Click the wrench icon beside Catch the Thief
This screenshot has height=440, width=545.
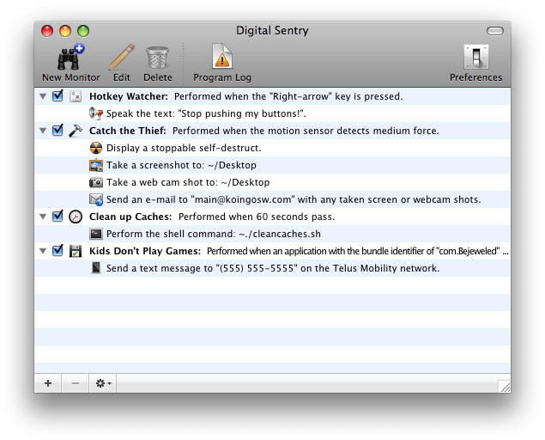pyautogui.click(x=76, y=131)
